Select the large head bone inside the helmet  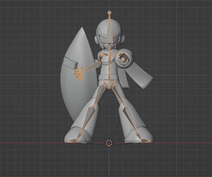pyautogui.click(x=109, y=32)
